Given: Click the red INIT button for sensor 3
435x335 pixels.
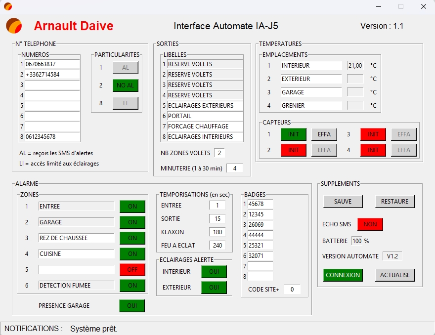Looking at the screenshot, I should tap(373, 134).
